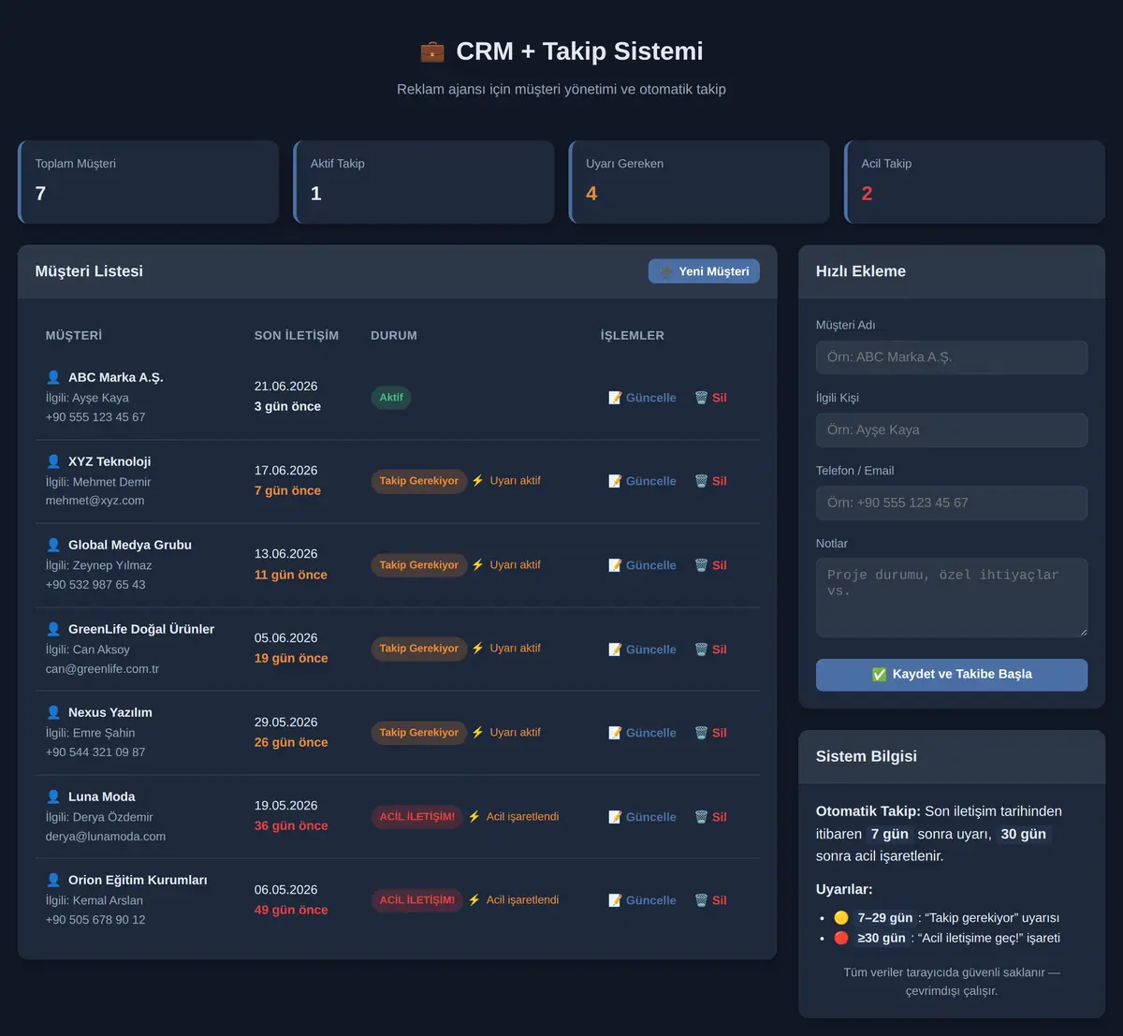
Task: Click the trash icon for ABC Marka A.Ş.
Action: click(701, 398)
